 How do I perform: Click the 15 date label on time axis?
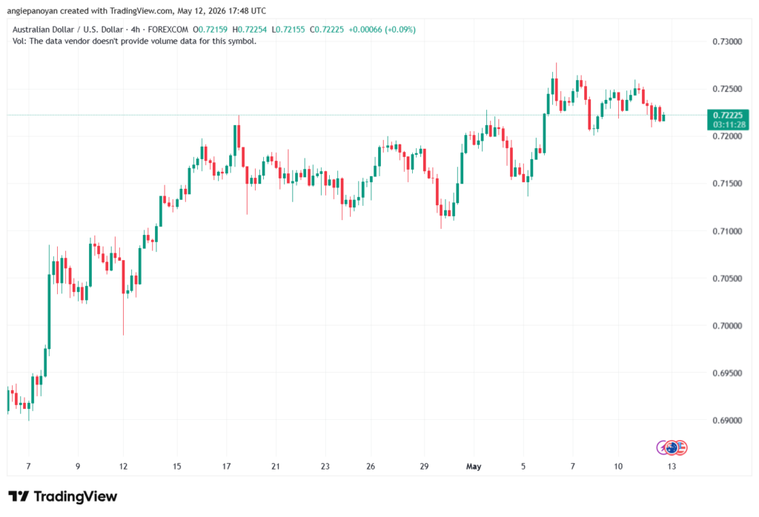176,467
